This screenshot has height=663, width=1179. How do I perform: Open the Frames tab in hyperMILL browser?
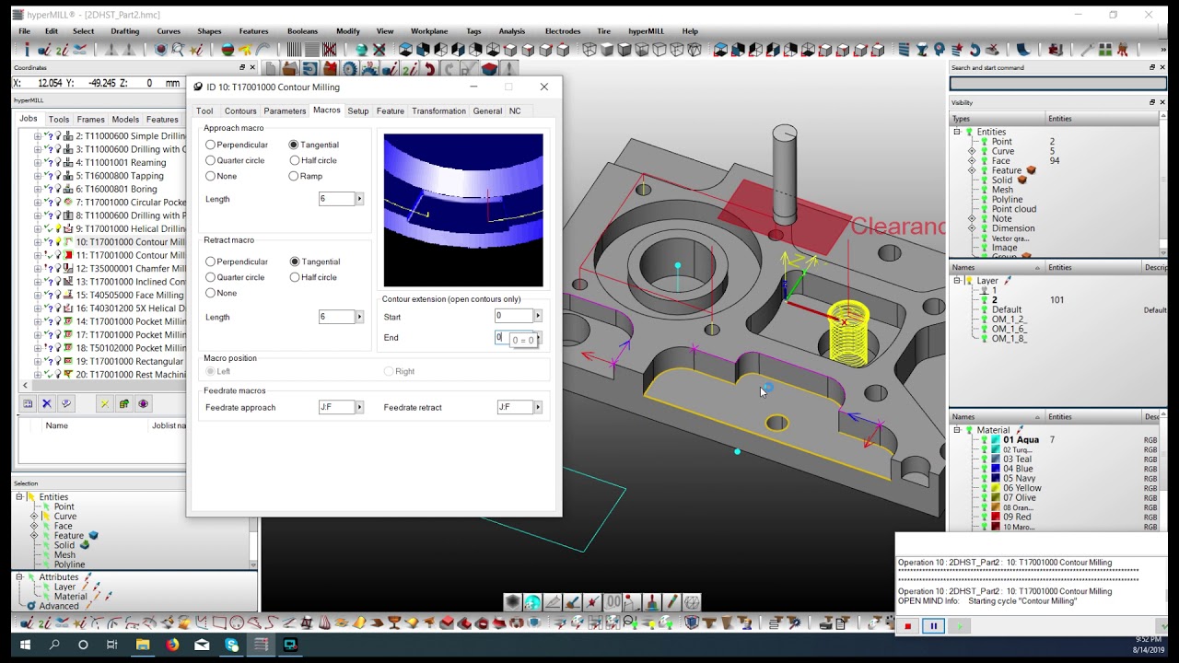(90, 120)
